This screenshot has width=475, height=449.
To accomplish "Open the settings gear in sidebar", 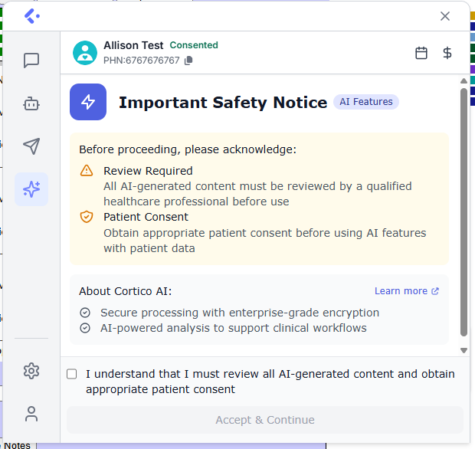I will click(31, 372).
